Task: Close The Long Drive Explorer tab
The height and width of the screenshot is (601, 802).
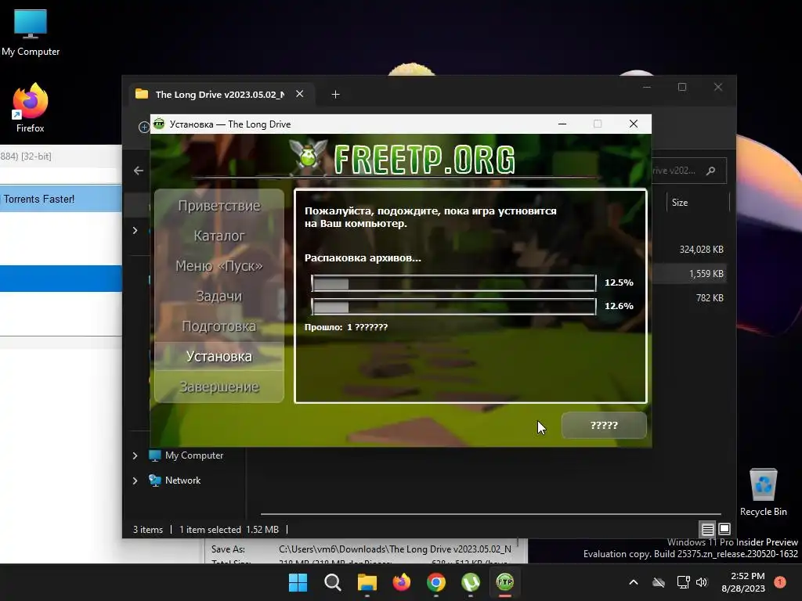Action: pos(300,94)
